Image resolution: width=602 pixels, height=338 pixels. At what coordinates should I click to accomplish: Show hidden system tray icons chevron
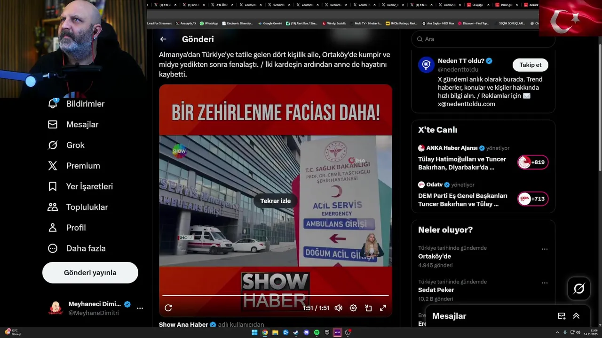[557, 332]
